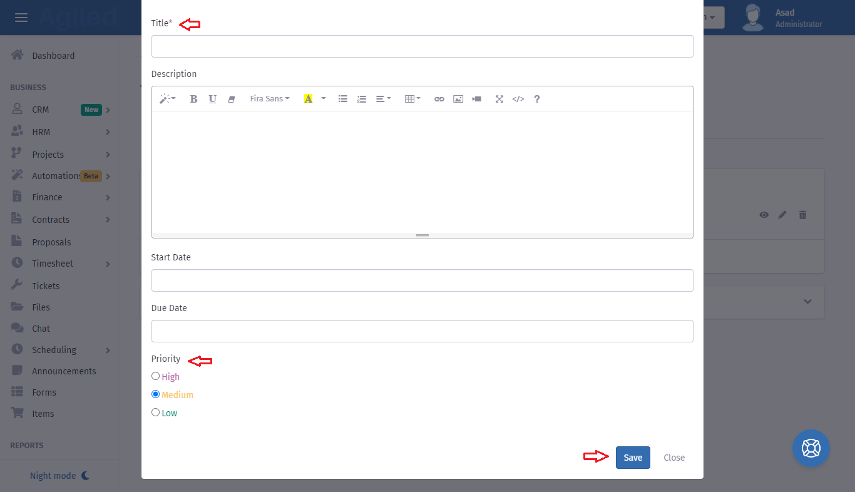Select the High priority radio button
Screen dimensions: 855x492
pyautogui.click(x=156, y=376)
